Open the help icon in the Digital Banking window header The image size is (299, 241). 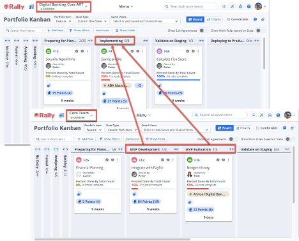pos(249,6)
